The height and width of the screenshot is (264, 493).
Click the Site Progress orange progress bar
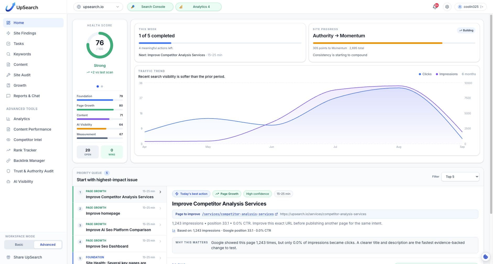coord(377,43)
